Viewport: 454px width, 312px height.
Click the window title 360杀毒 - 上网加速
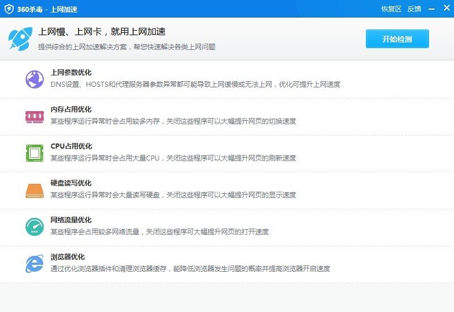tap(47, 9)
